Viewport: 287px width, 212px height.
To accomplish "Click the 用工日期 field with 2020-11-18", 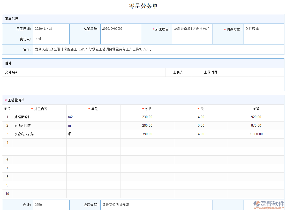I will click(51, 29).
